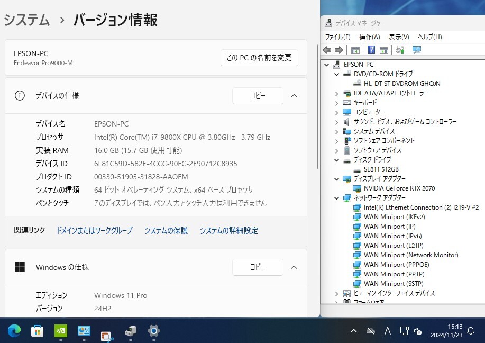Open the Control Panel taskbar icon

[x=84, y=331]
